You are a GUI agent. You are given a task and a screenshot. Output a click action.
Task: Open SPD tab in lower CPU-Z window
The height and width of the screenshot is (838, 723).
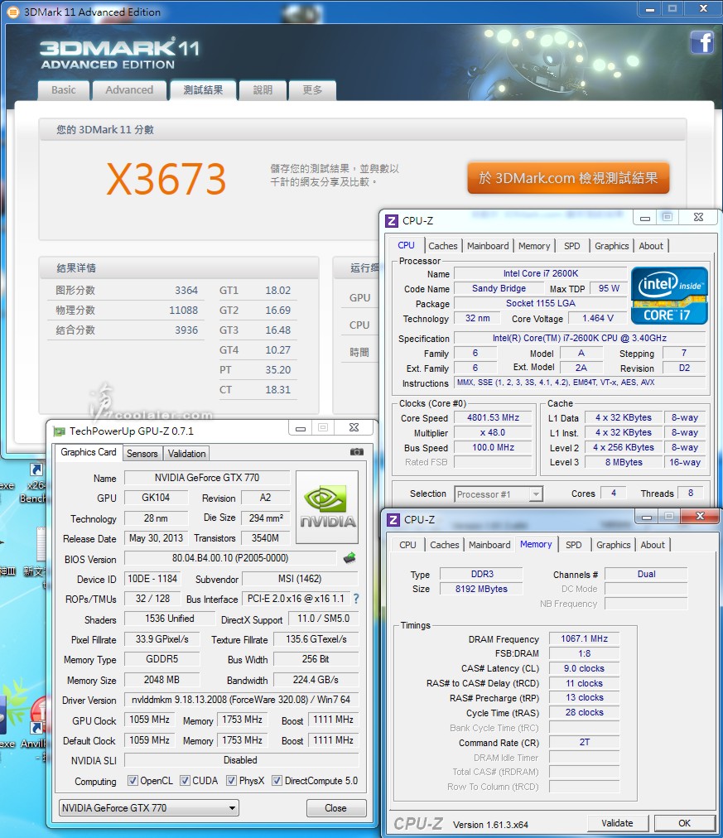[573, 545]
